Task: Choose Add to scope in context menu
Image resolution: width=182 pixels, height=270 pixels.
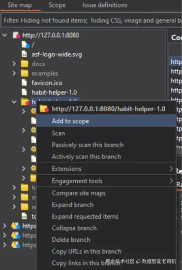Action: click(x=106, y=121)
